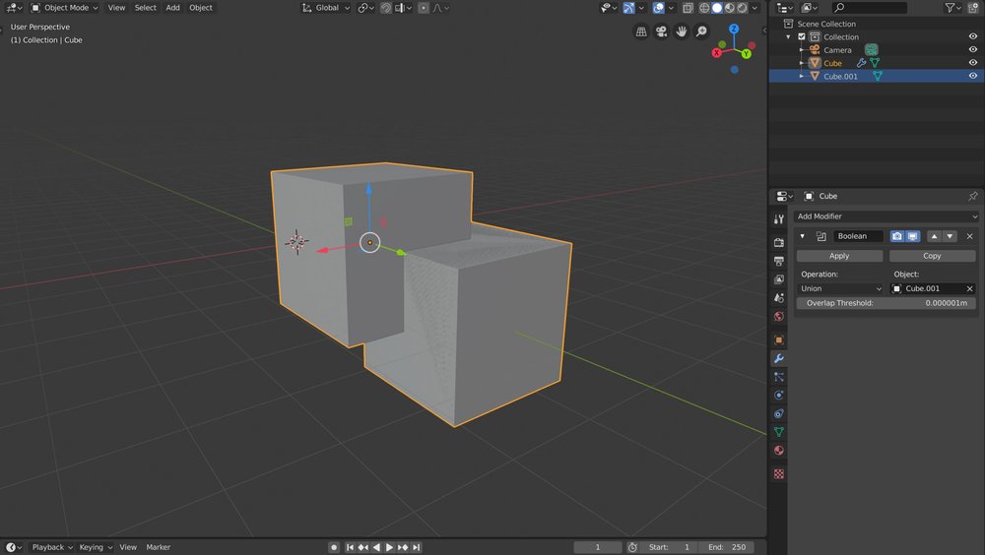This screenshot has width=985, height=555.
Task: Click the Overlap Threshold value field
Action: 886,303
